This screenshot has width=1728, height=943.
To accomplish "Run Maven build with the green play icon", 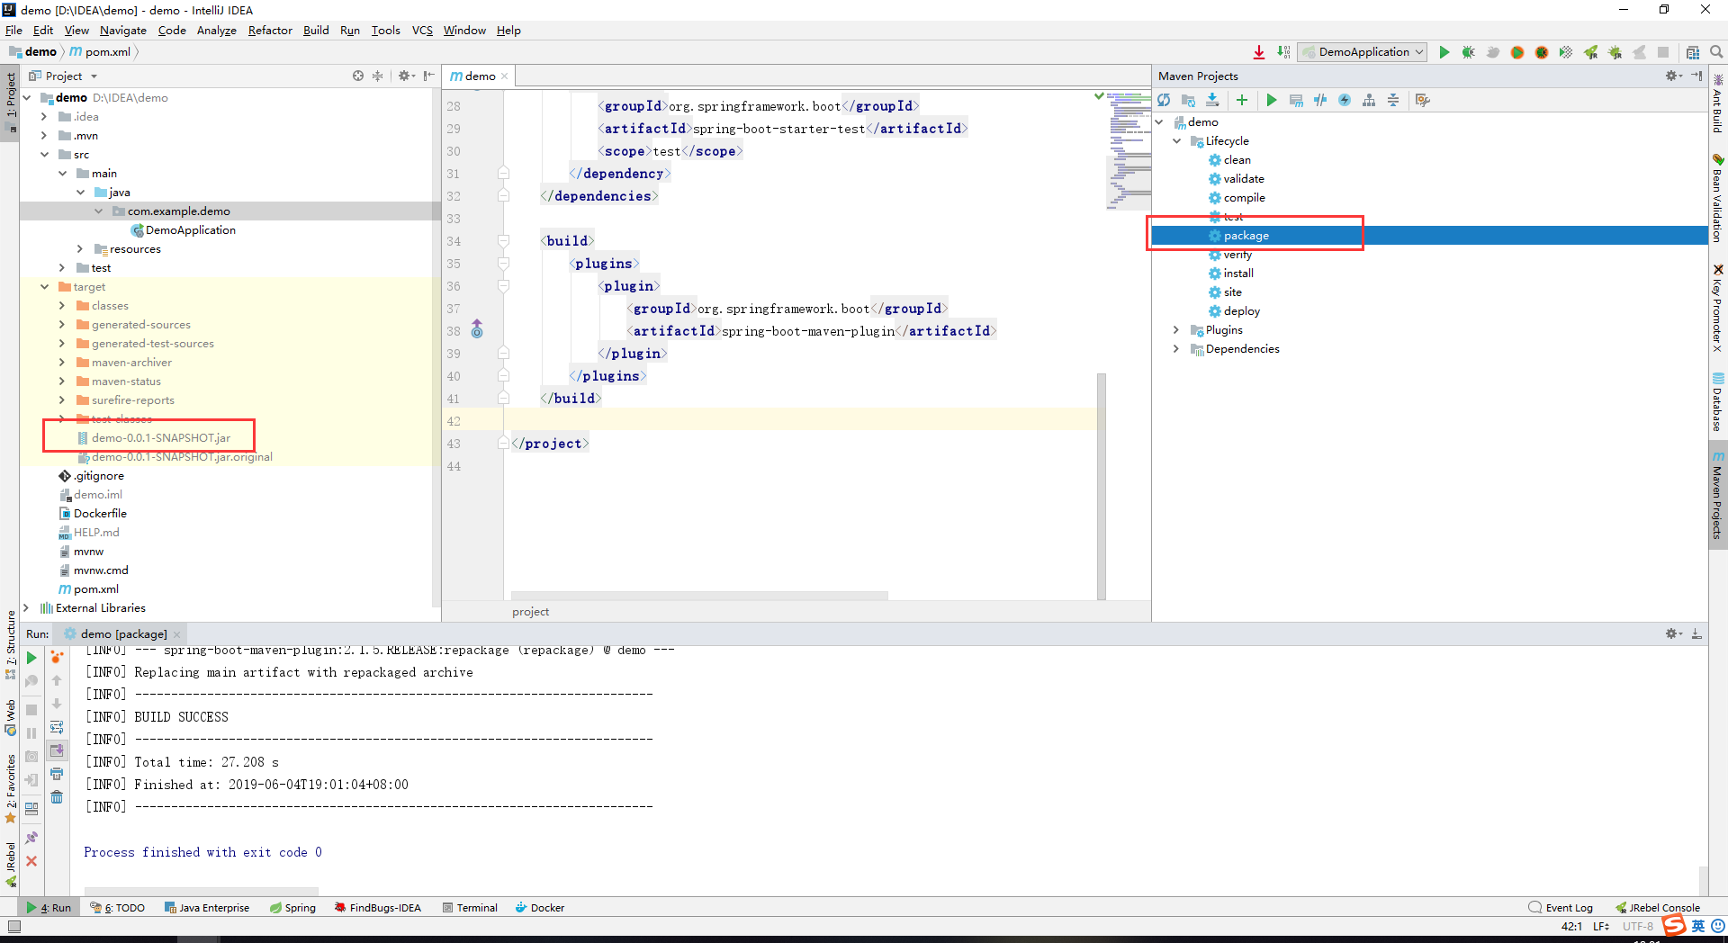I will point(1271,100).
